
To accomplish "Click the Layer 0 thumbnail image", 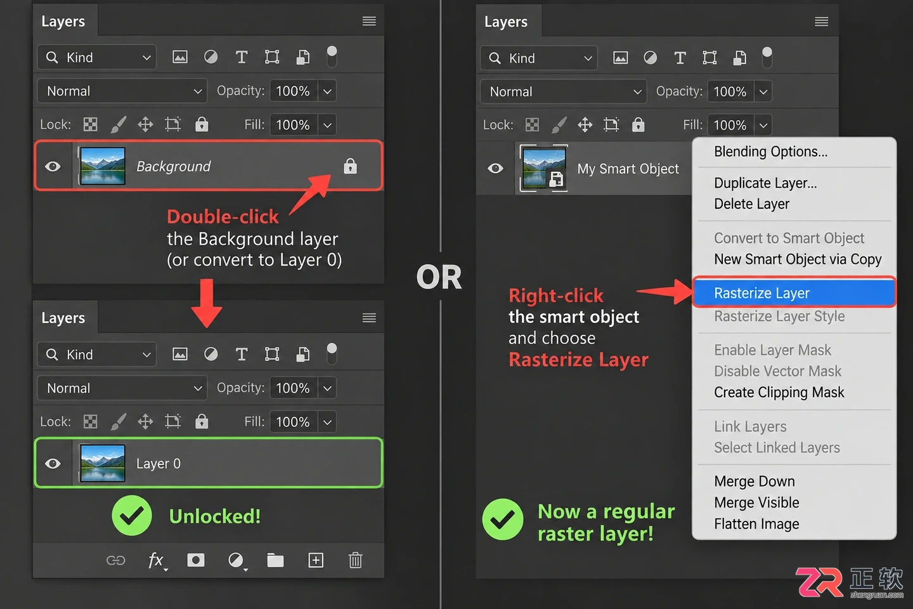I will coord(103,464).
